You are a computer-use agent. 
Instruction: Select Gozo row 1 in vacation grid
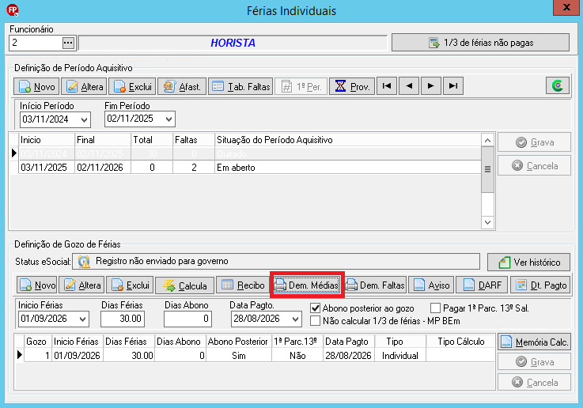tap(259, 355)
